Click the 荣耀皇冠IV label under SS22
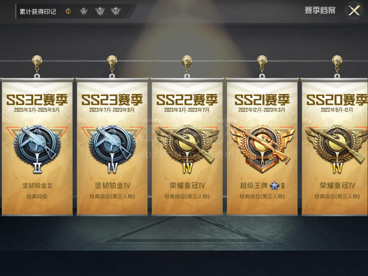This screenshot has width=368, height=276. [x=187, y=186]
